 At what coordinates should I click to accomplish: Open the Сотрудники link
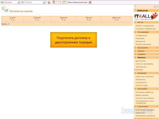pyautogui.click(x=141, y=82)
